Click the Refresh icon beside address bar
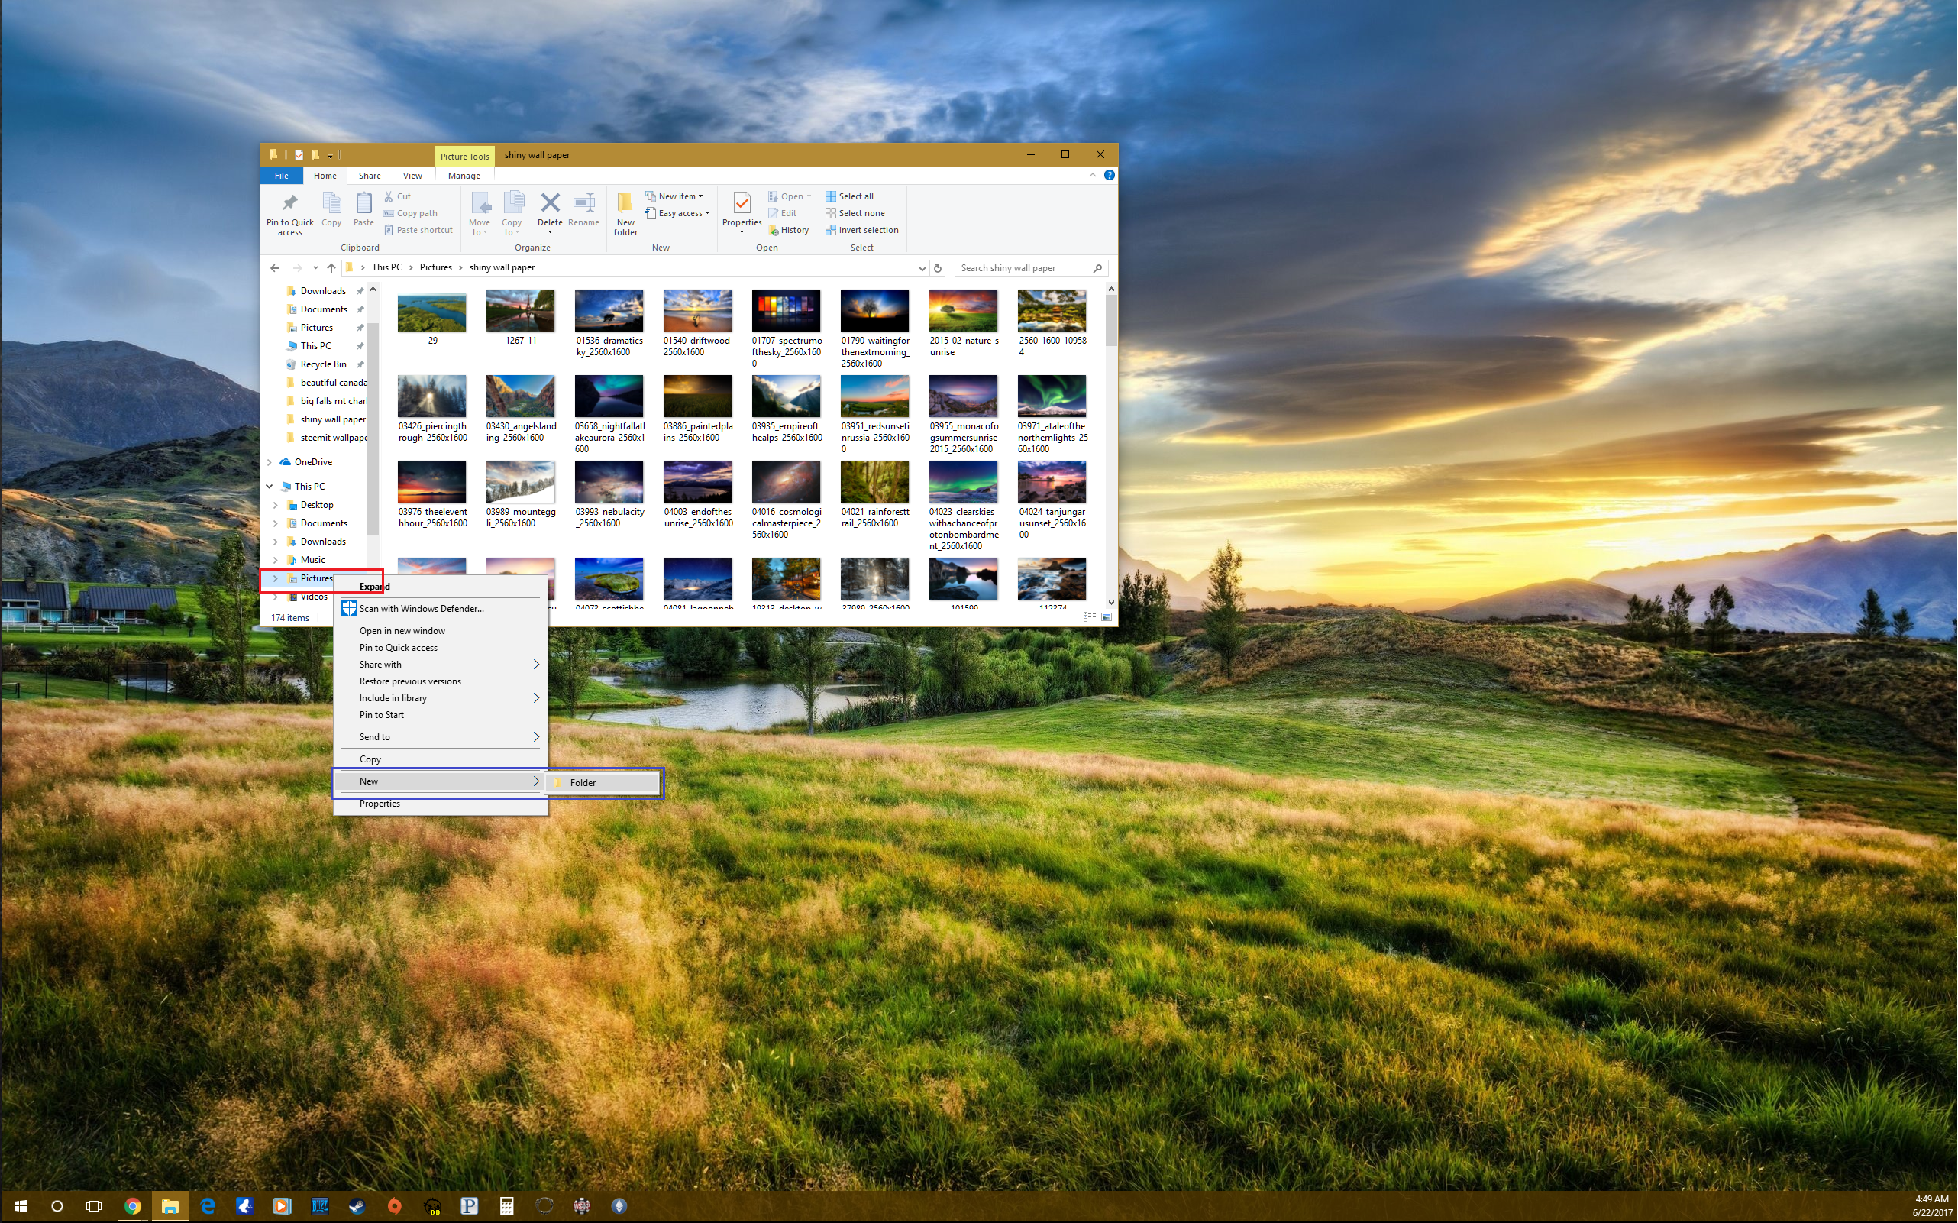 tap(938, 267)
